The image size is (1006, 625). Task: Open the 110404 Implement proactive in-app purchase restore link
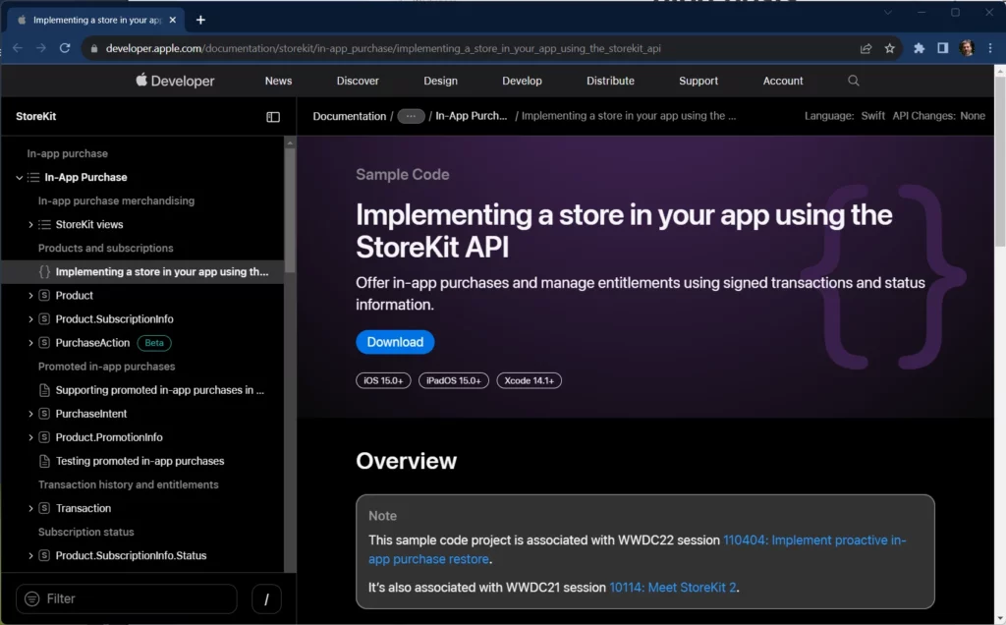click(637, 550)
